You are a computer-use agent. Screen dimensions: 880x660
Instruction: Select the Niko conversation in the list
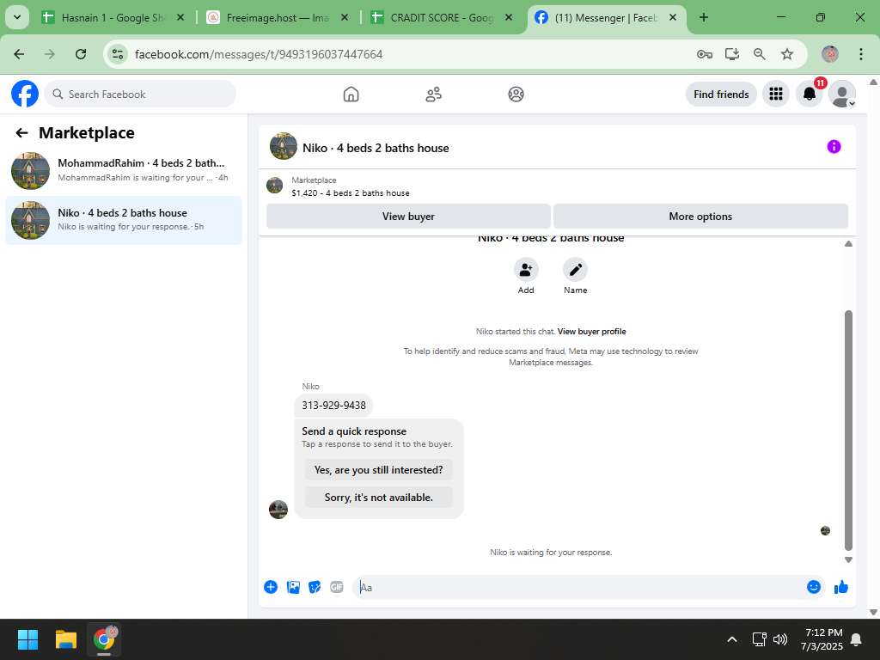click(x=124, y=220)
